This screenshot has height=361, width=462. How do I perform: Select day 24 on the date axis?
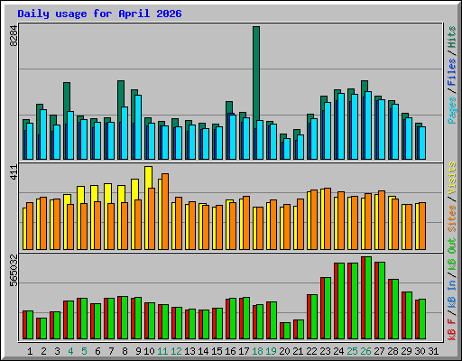pos(338,351)
